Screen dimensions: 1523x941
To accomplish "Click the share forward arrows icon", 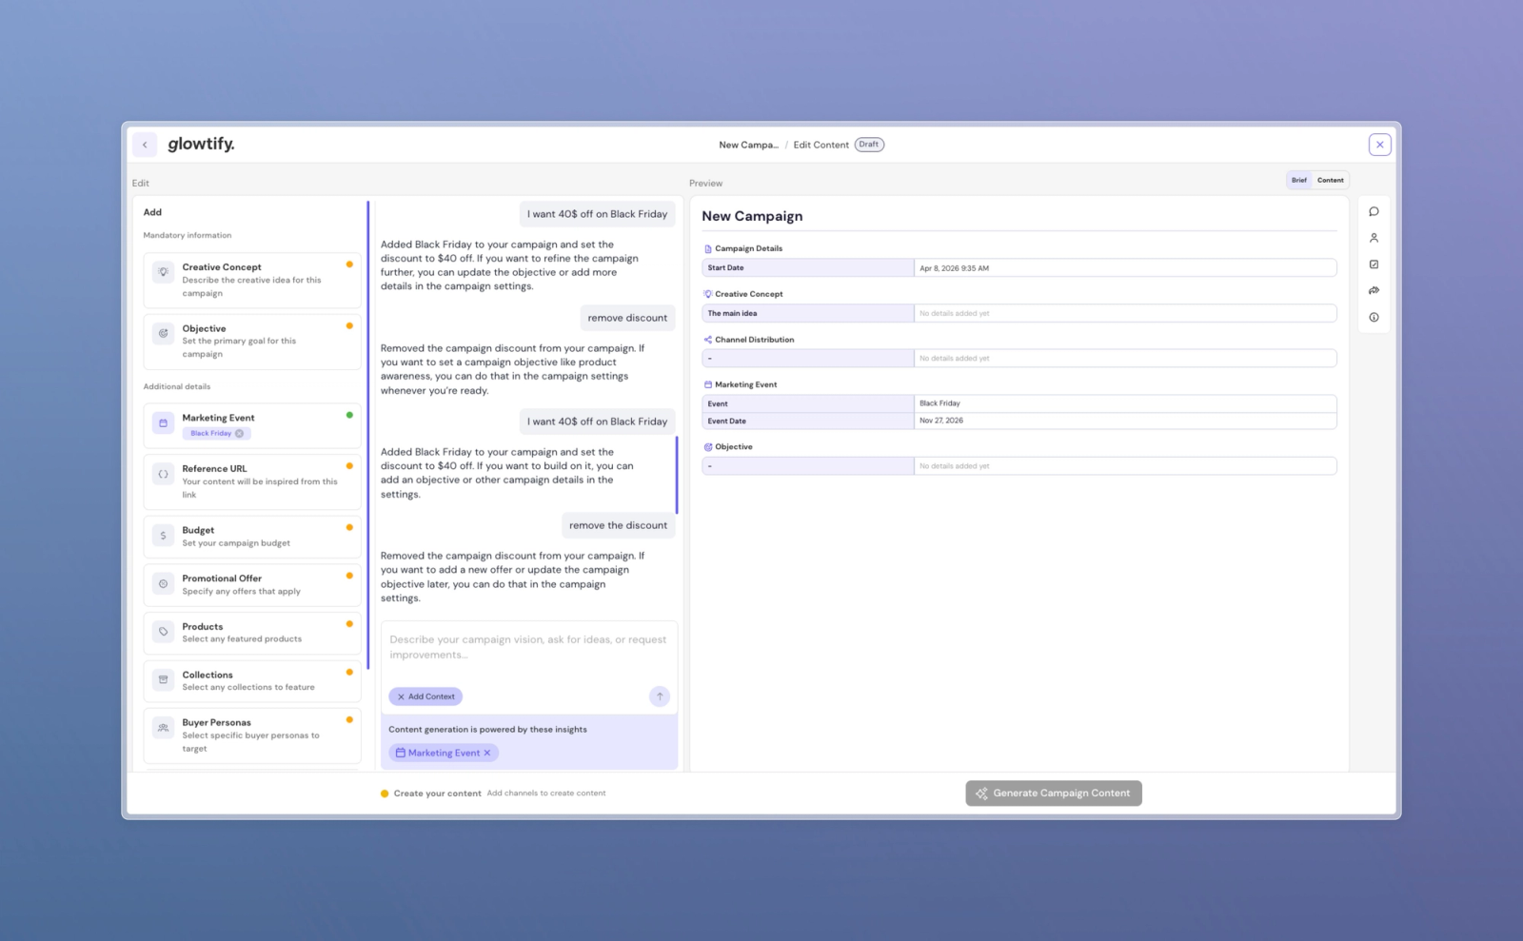I will [1374, 291].
